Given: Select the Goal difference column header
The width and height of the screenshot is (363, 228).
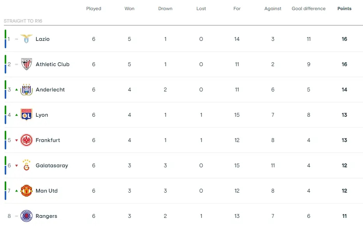Looking at the screenshot, I should (308, 9).
